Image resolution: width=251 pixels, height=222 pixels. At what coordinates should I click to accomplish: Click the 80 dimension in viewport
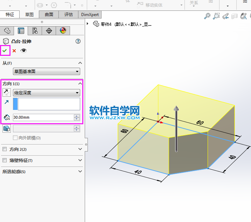(125, 131)
